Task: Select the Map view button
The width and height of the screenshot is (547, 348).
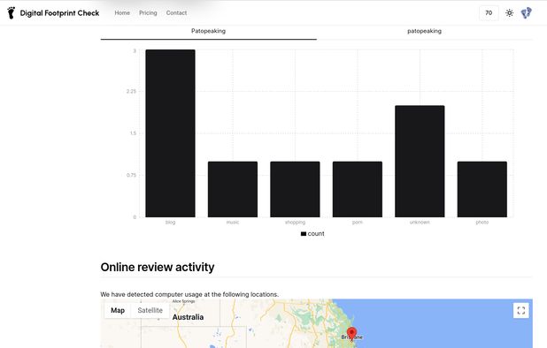Action: pos(118,310)
